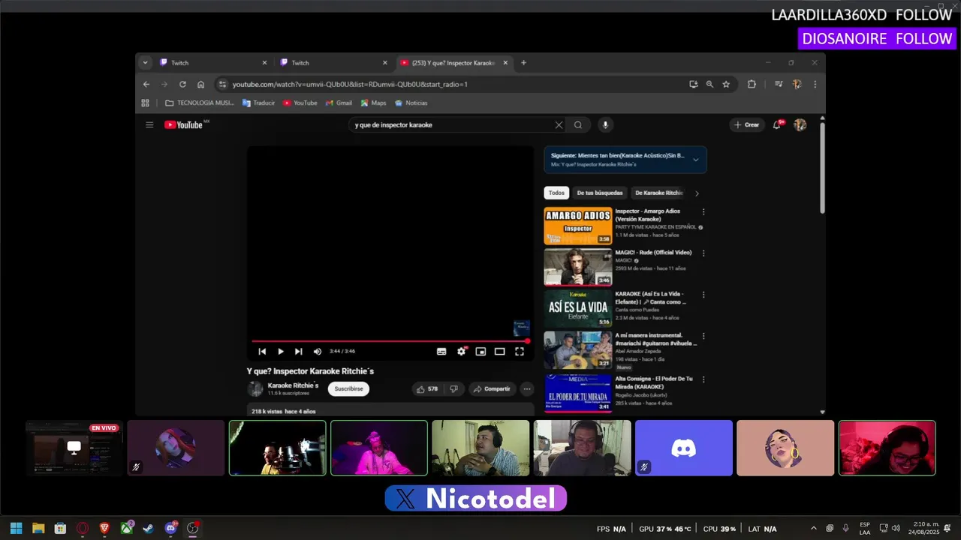
Task: Open the Karaoke Ritchie's channel name link
Action: pyautogui.click(x=293, y=385)
